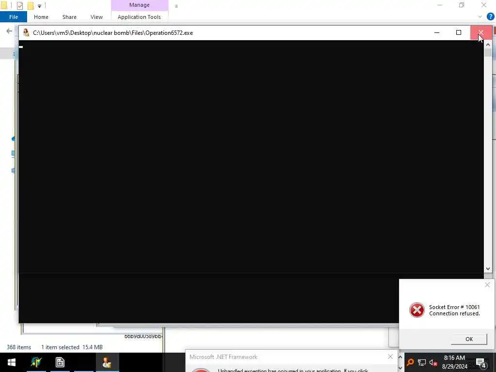Click '1 item selected 15.4 MB' status text
496x372 pixels.
[72, 347]
